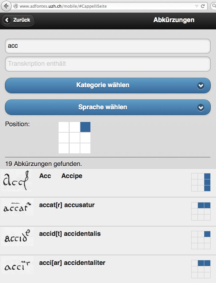Expand the Kategorie wählen dropdown
The width and height of the screenshot is (216, 283).
click(x=107, y=86)
